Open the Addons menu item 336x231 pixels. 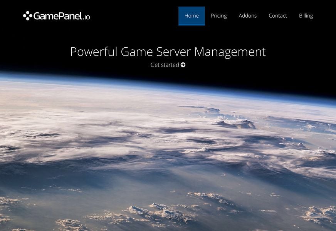[247, 16]
